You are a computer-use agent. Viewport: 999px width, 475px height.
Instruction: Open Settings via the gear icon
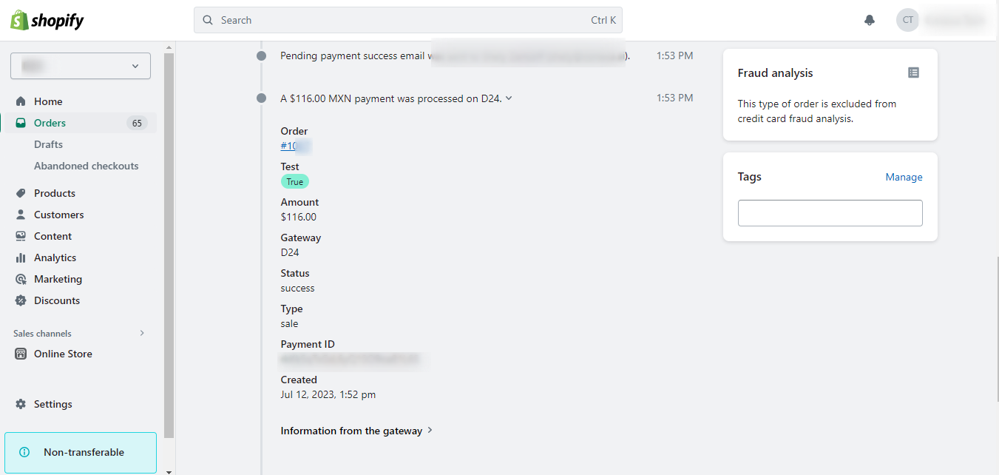tap(21, 404)
